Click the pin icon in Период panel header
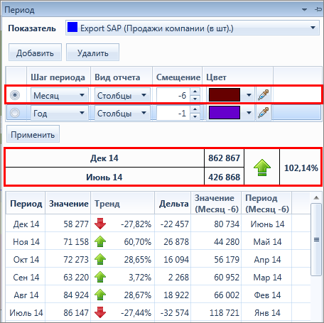The image size is (324, 323). tap(318, 9)
